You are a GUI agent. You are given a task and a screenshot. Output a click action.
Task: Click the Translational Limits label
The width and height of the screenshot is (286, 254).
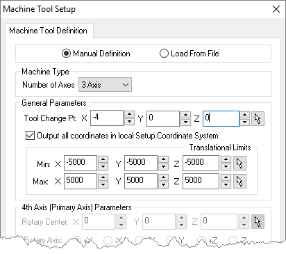point(220,148)
